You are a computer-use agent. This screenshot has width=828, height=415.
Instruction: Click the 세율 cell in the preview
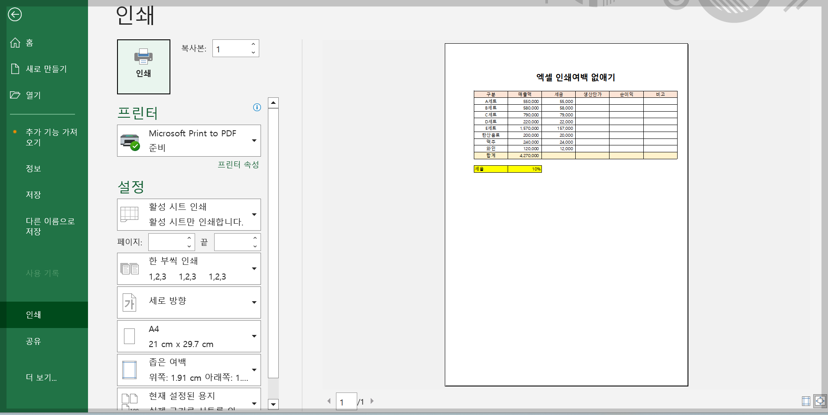click(491, 169)
